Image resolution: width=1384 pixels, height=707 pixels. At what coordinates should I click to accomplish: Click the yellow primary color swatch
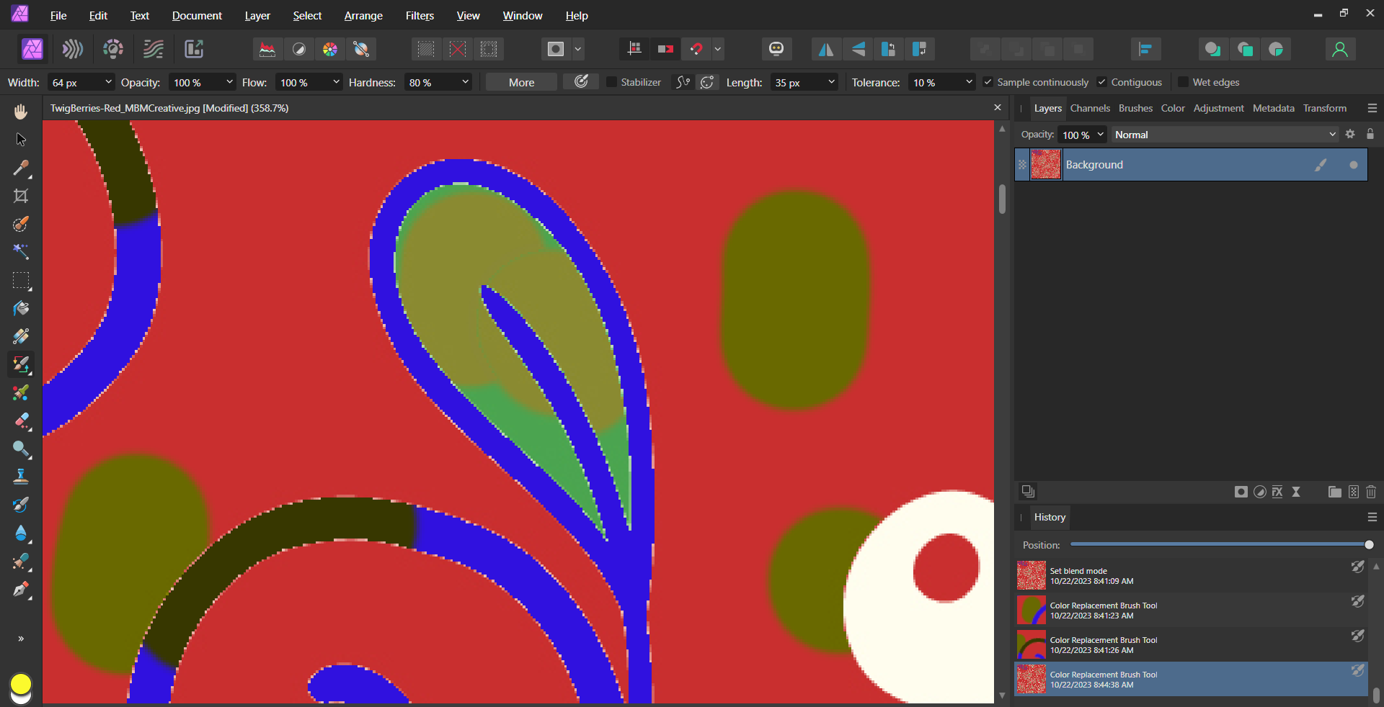tap(21, 683)
